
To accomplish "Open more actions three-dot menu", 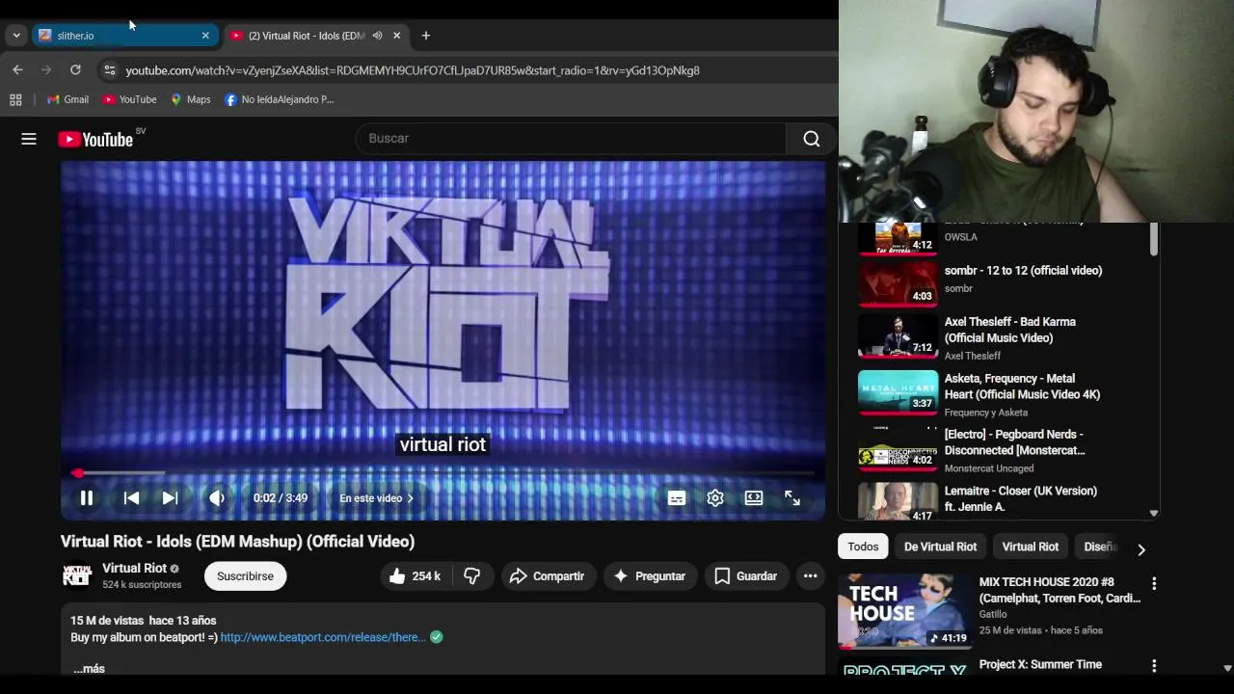I will [811, 576].
